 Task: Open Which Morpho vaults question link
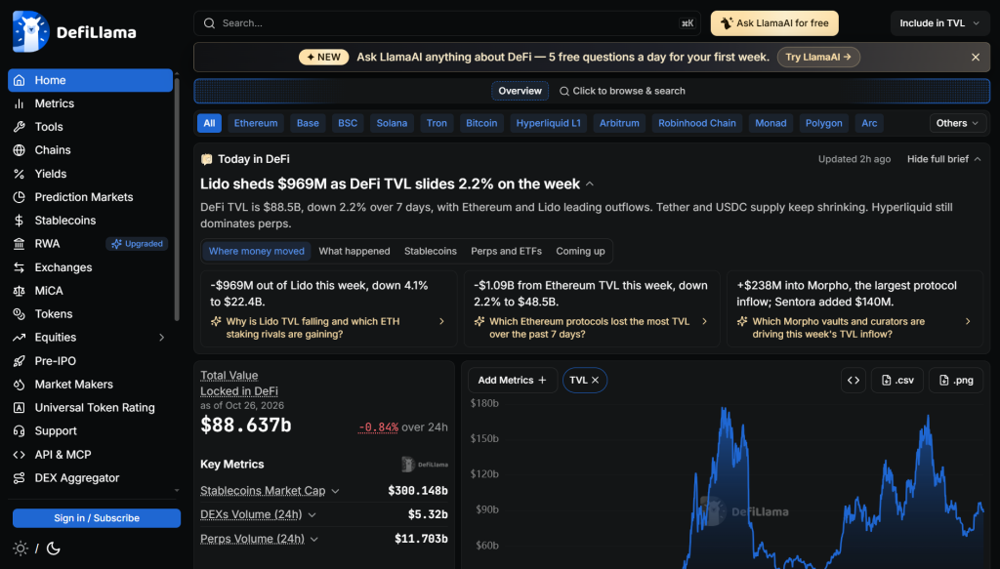click(854, 328)
